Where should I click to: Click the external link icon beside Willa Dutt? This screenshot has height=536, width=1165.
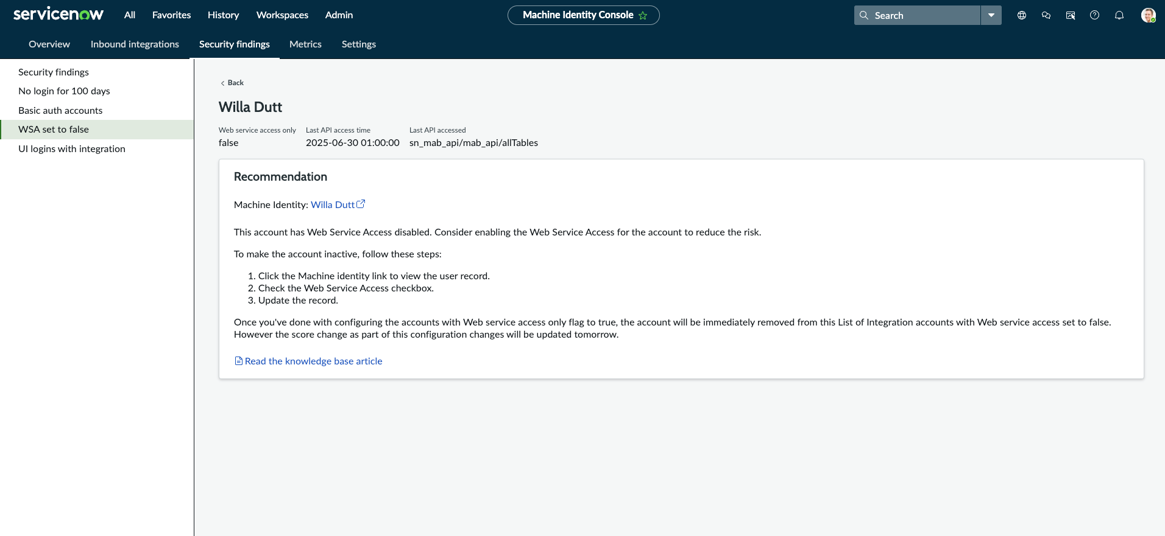coord(361,204)
